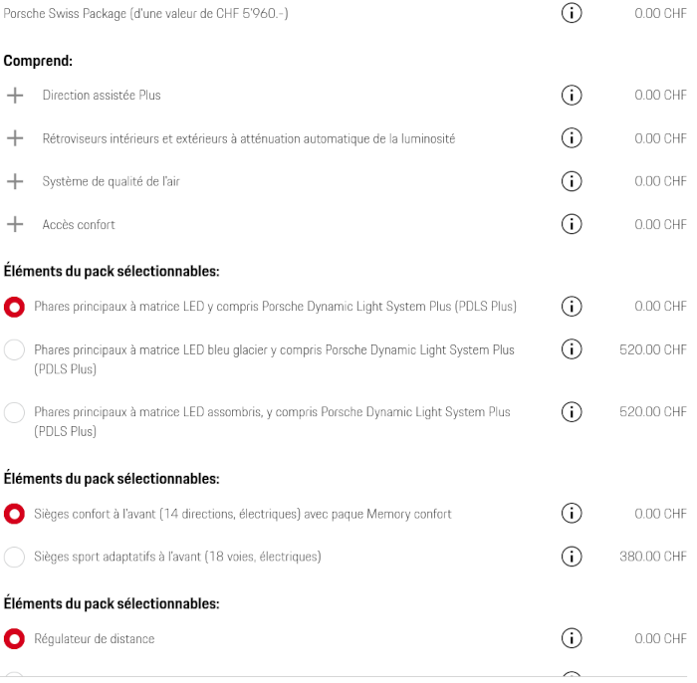
Task: Show info for Sièges sport adaptatifs
Action: (572, 557)
